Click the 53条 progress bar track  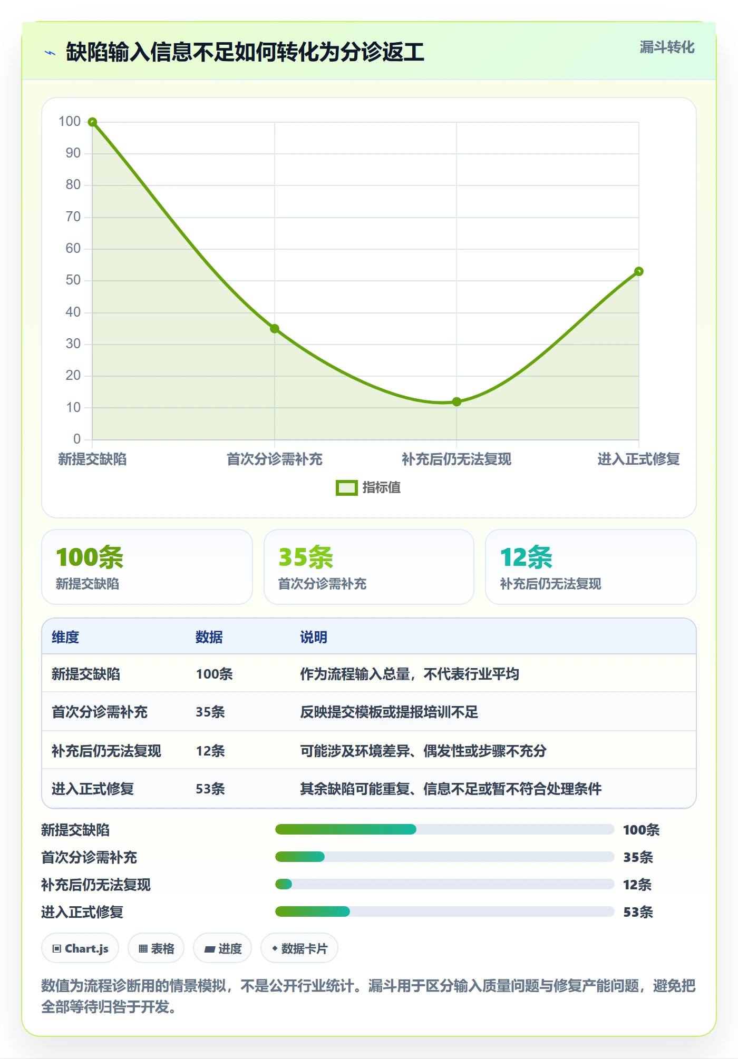click(x=445, y=912)
